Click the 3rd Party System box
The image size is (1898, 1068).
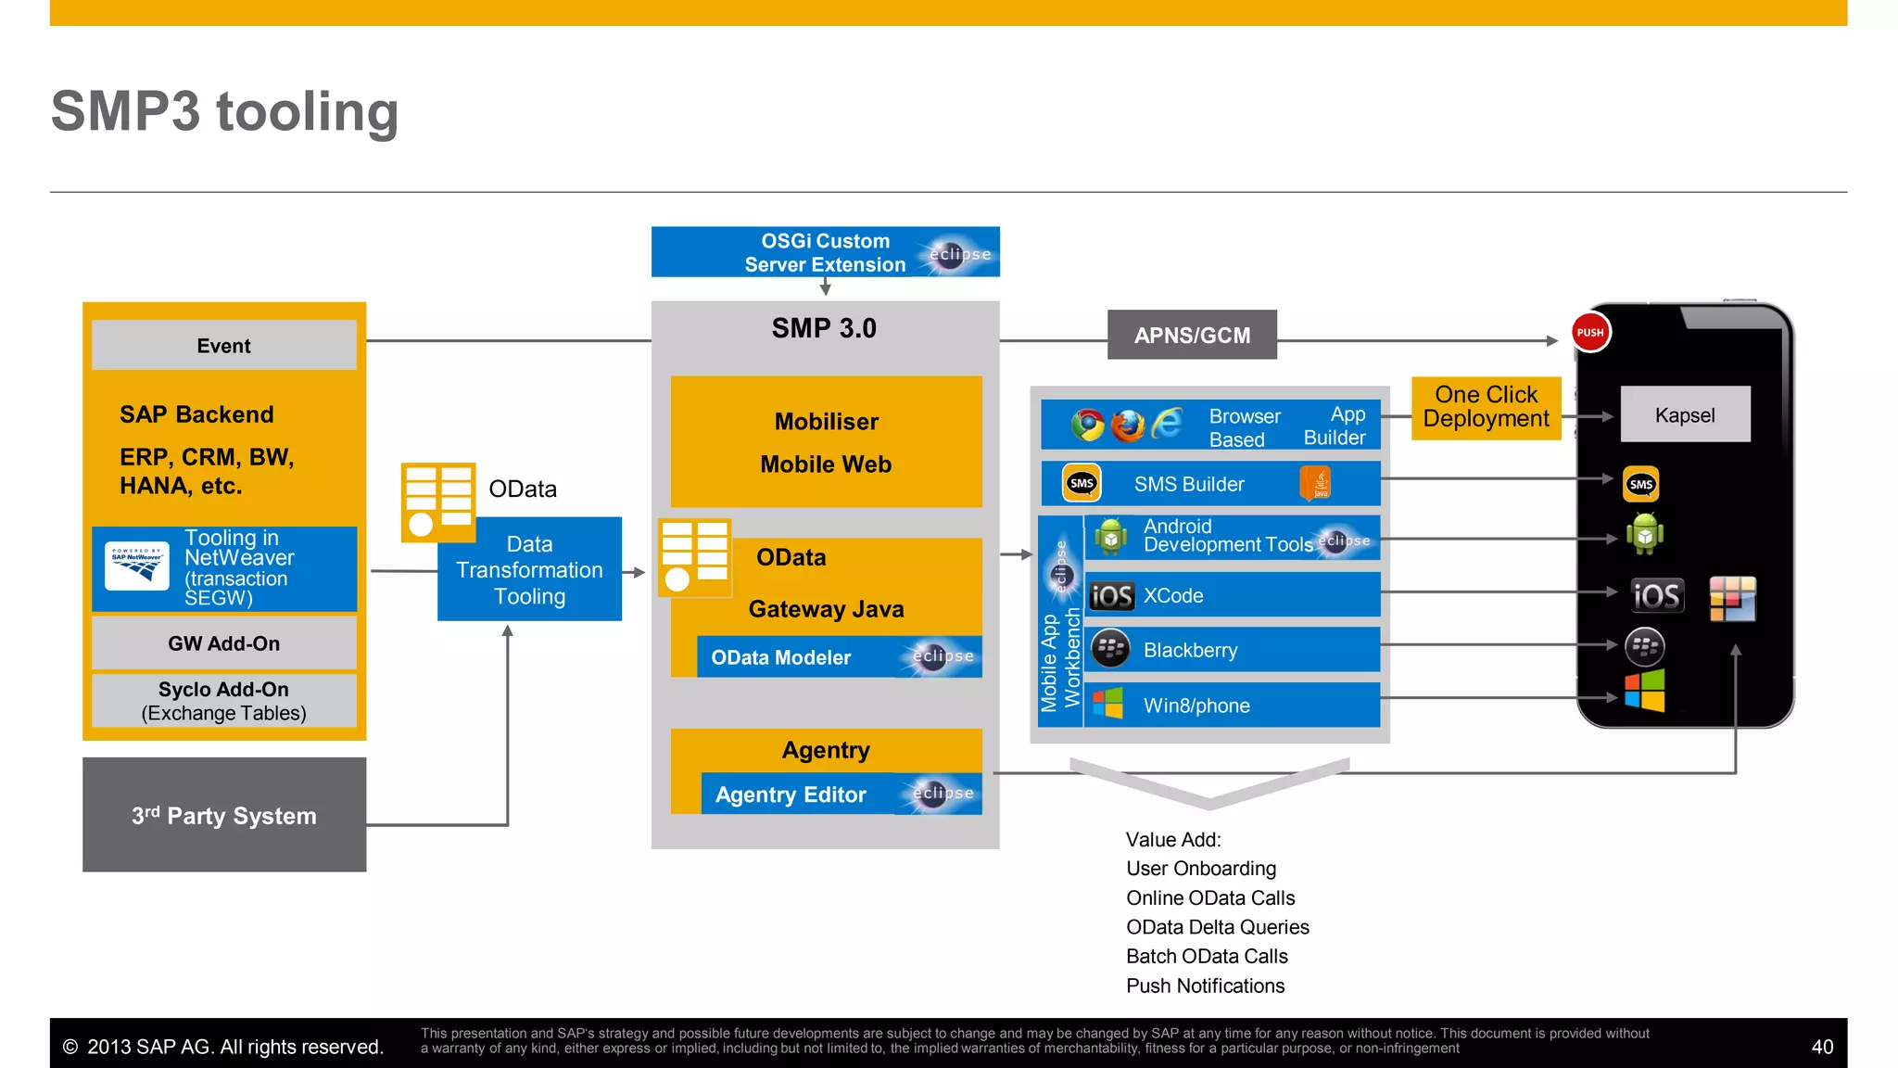224,815
